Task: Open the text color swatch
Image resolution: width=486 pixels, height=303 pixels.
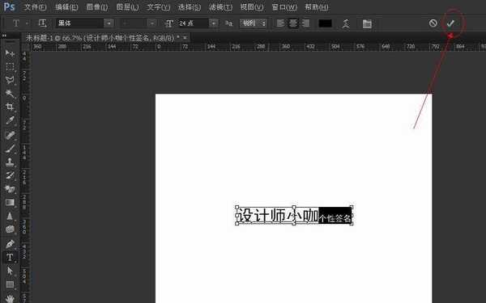Action: pyautogui.click(x=325, y=23)
